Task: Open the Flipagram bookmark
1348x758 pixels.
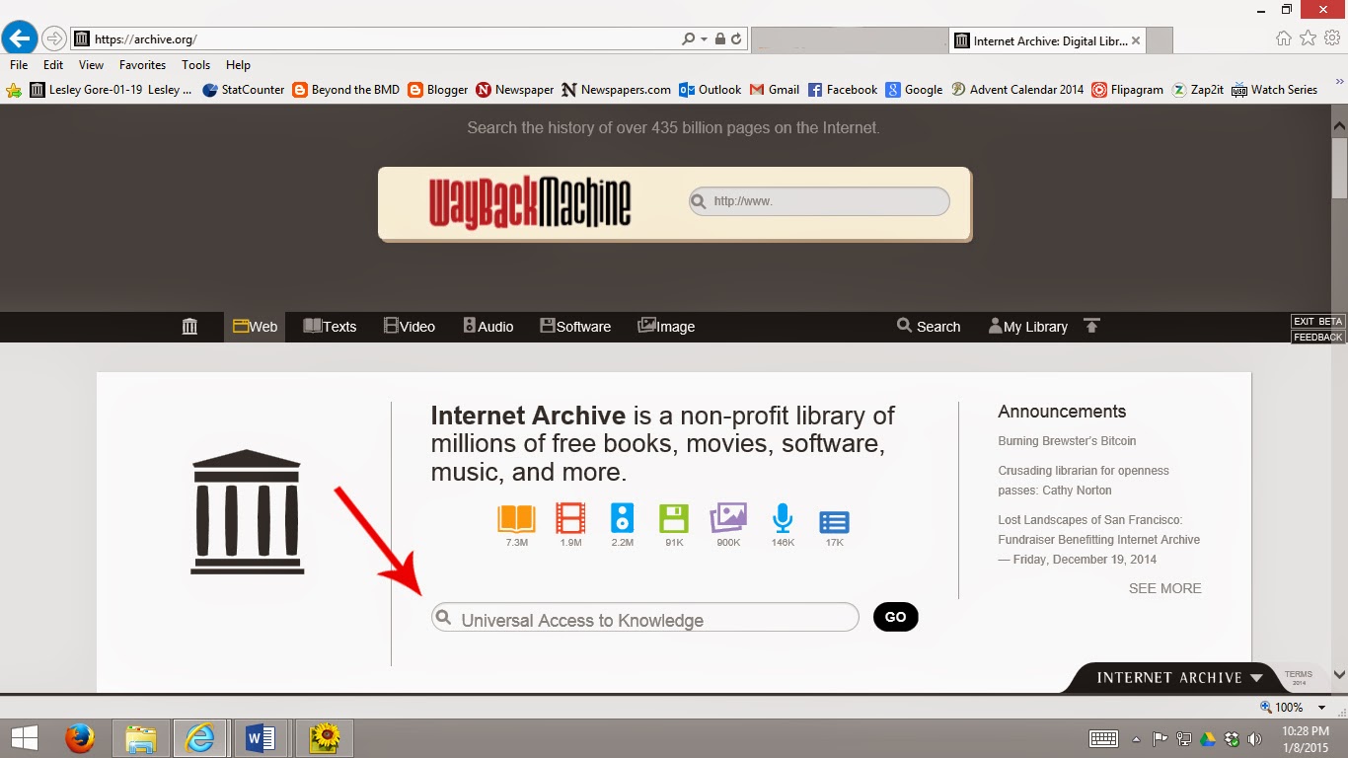Action: (x=1128, y=90)
